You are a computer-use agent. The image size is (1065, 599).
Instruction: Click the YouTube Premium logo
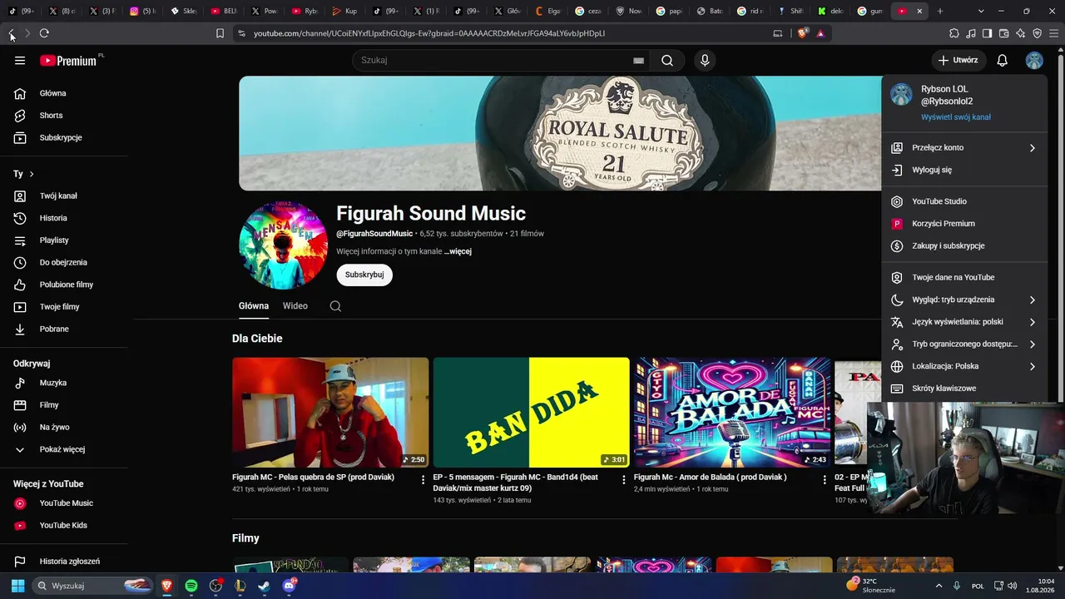[x=68, y=61]
